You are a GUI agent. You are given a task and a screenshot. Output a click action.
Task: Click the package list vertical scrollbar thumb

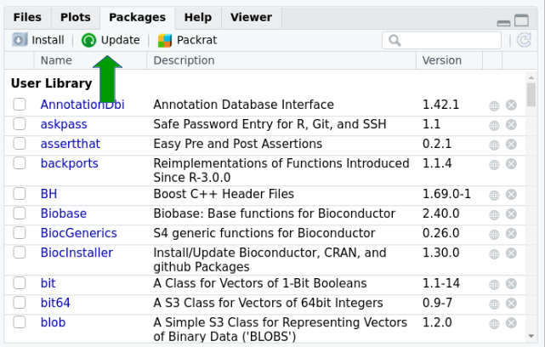click(531, 94)
